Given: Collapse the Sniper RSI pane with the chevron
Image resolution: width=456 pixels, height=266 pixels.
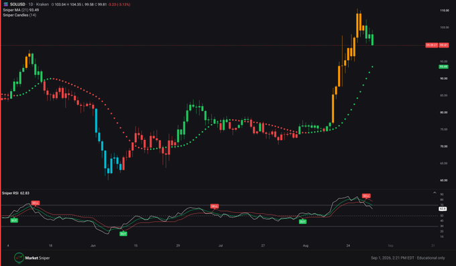Looking at the screenshot, I should click(x=435, y=193).
